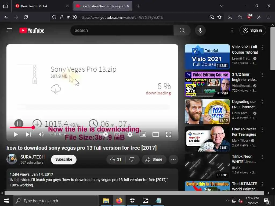The height and width of the screenshot is (206, 275).
Task: Bookmark this page with the star icon
Action: pos(219,17)
